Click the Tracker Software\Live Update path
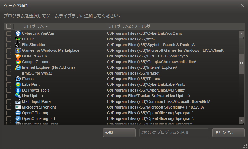Image resolution: width=248 pixels, height=149 pixels. pyautogui.click(x=148, y=96)
